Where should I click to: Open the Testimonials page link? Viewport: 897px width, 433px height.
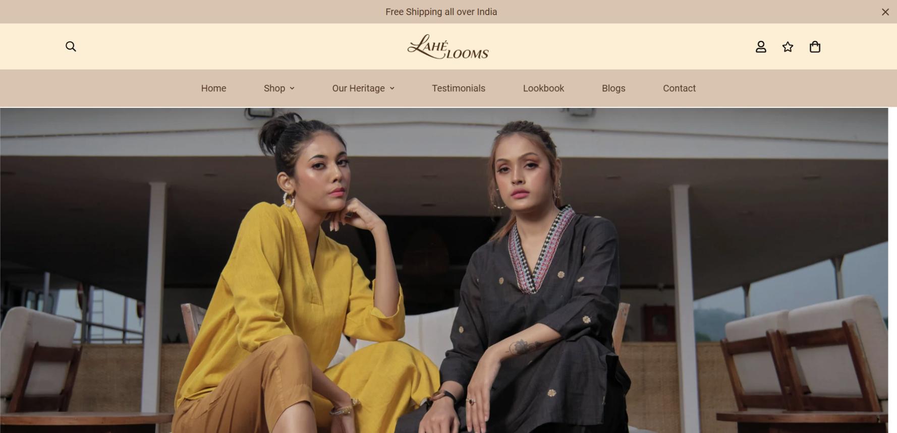pyautogui.click(x=459, y=88)
